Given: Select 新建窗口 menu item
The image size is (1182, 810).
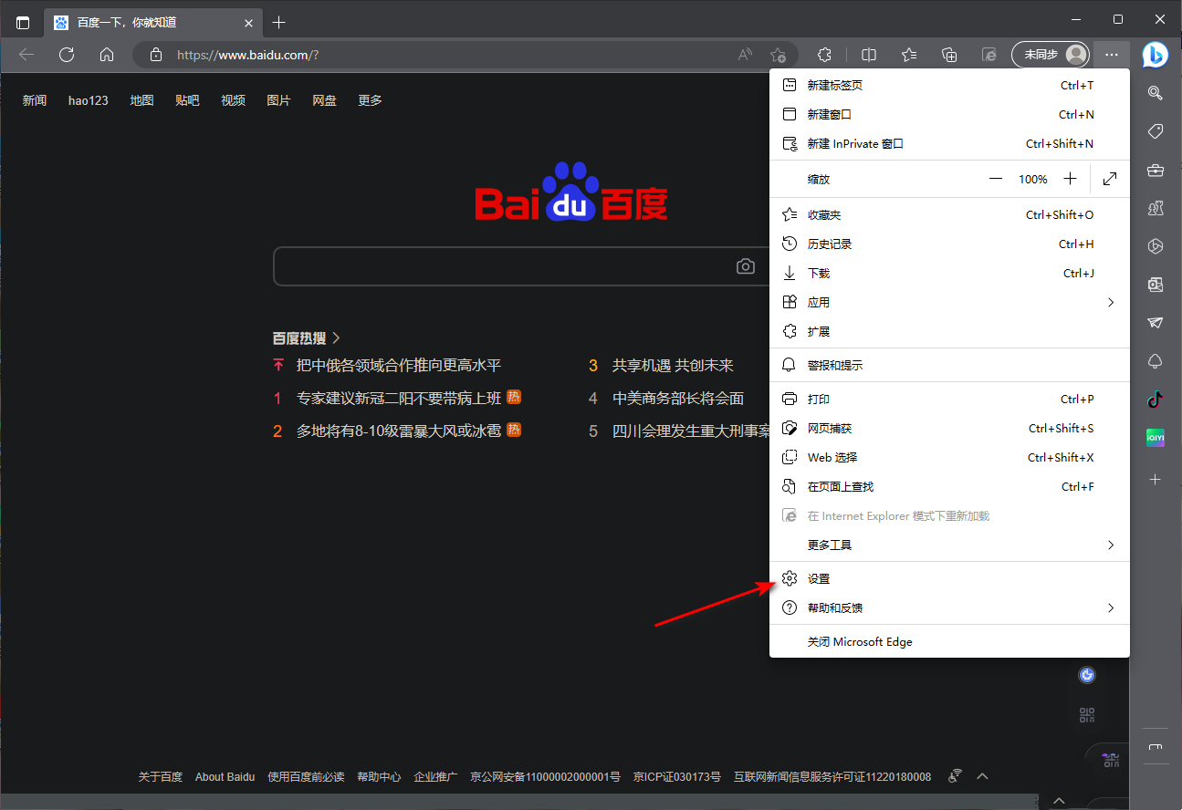Looking at the screenshot, I should [949, 114].
